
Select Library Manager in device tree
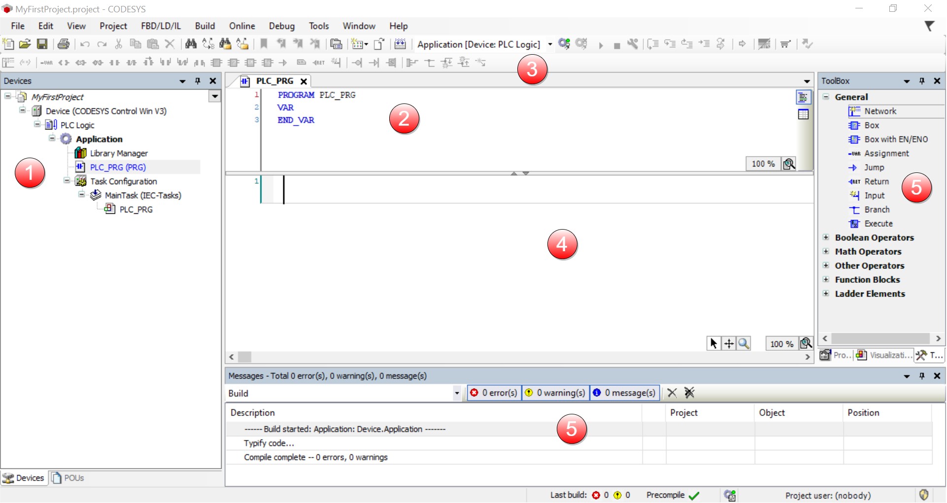point(119,154)
